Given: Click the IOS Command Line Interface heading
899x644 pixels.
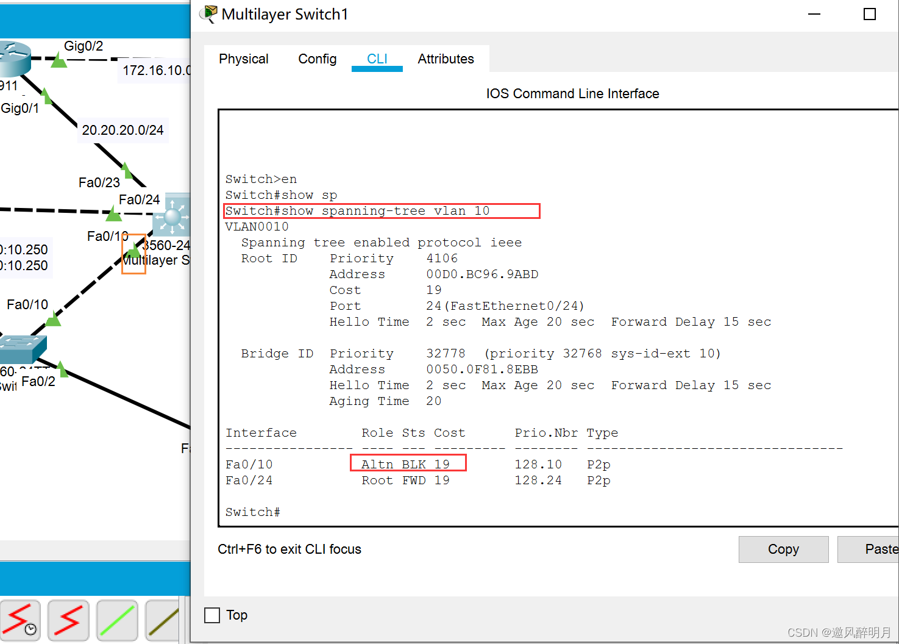Looking at the screenshot, I should tap(573, 94).
